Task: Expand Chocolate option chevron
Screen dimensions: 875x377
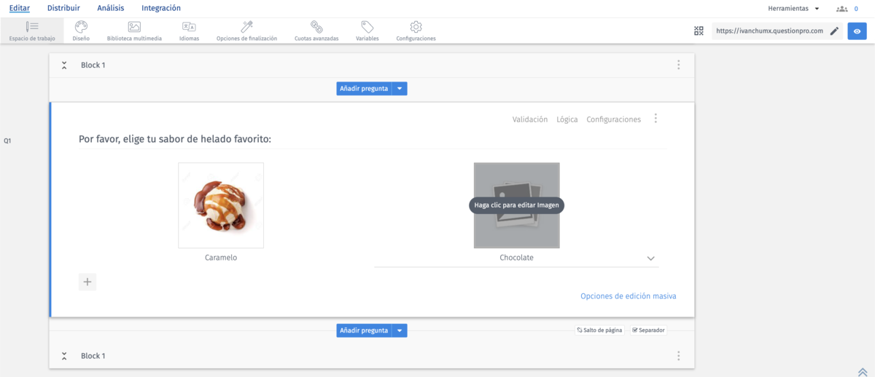Action: coord(651,258)
